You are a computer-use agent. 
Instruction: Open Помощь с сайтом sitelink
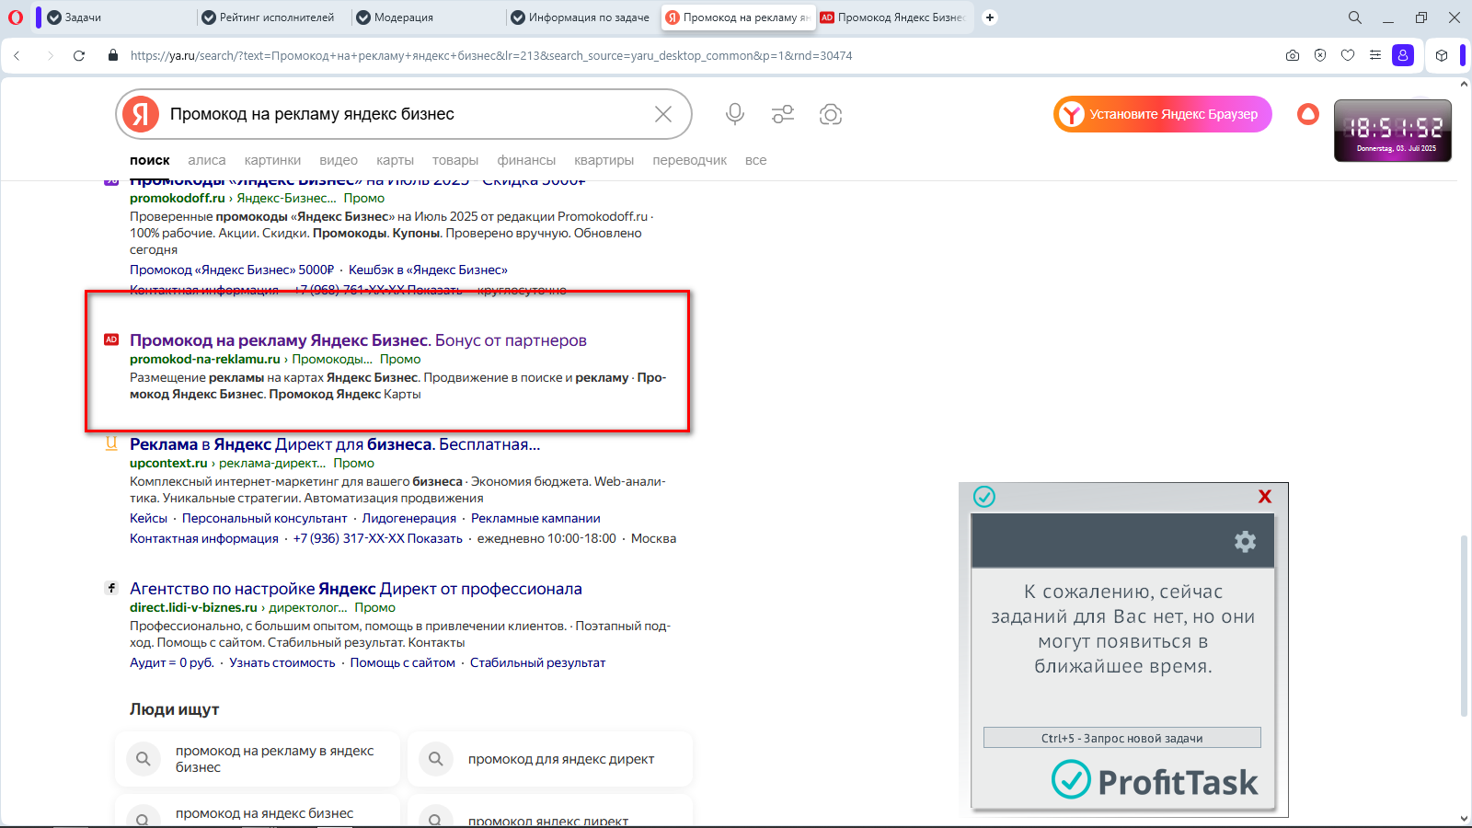tap(403, 662)
